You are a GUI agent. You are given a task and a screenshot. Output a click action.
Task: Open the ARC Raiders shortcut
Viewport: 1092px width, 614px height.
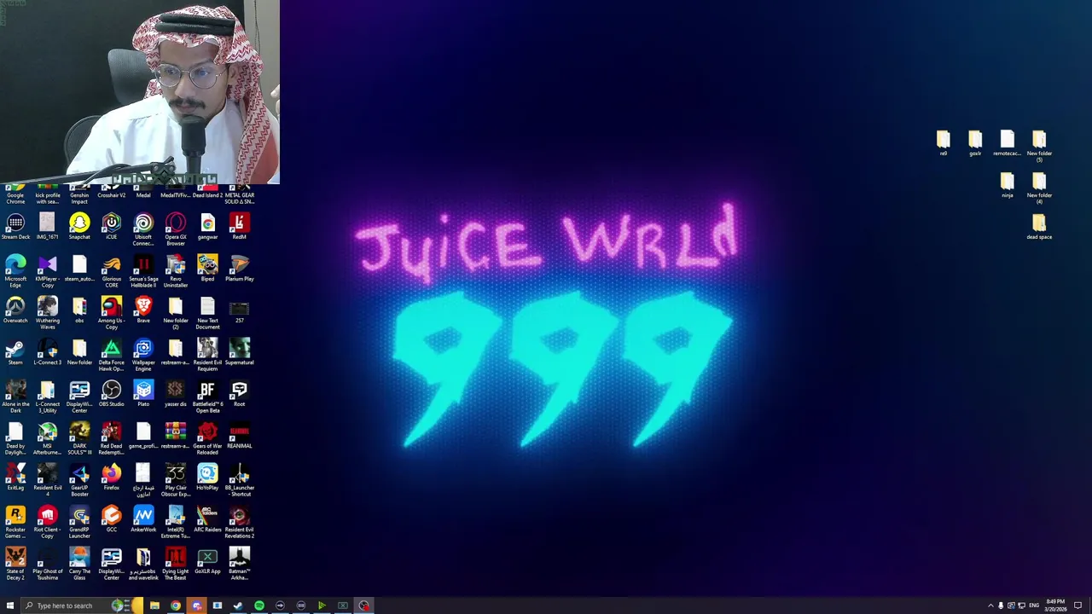(x=207, y=519)
